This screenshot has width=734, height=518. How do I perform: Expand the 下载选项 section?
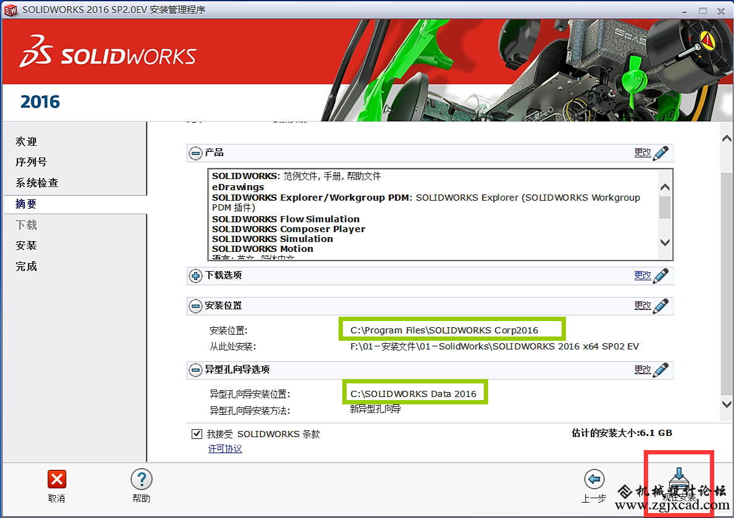point(195,275)
